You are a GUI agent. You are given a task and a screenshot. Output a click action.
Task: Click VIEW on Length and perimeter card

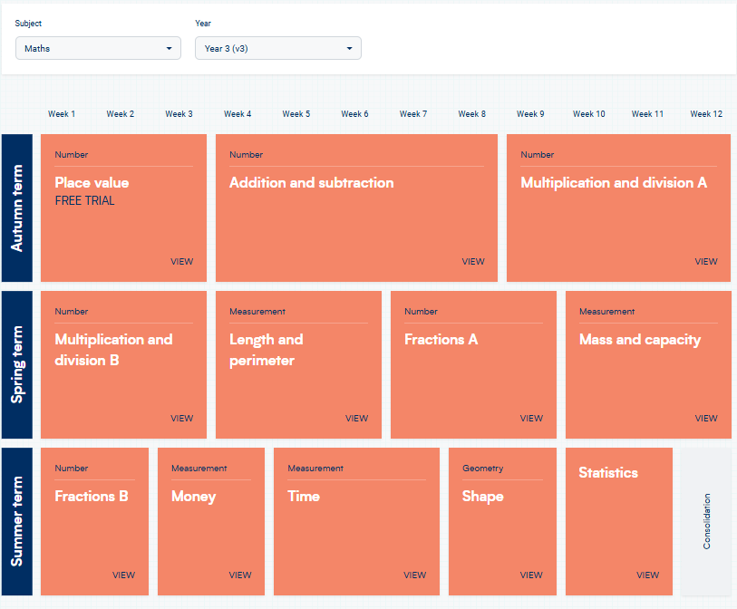pos(356,419)
